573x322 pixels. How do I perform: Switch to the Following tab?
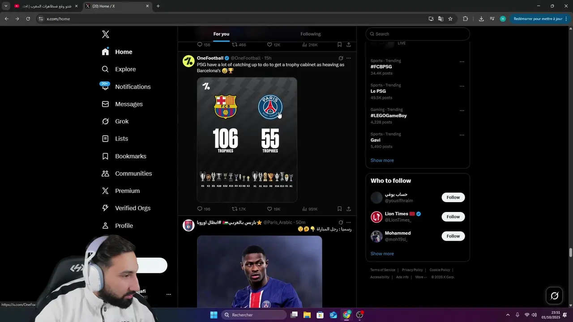tap(311, 34)
